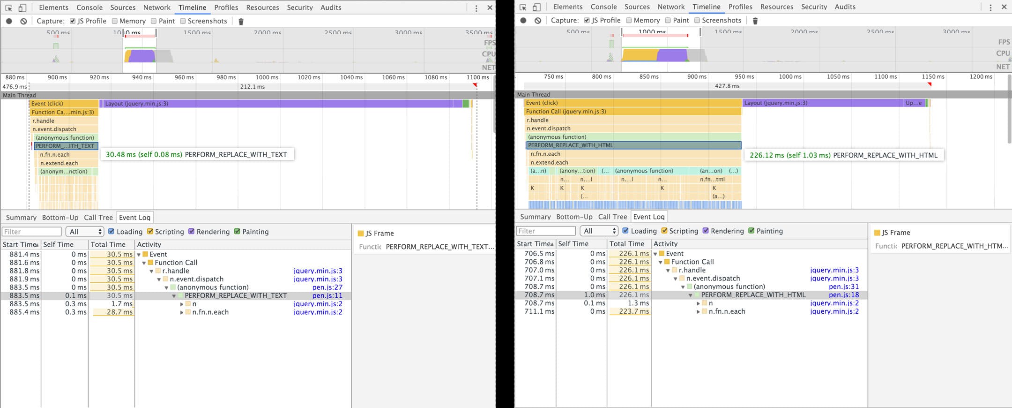The width and height of the screenshot is (1012, 408).
Task: Select PERFORM_REPLACE_WITH_HTML bar in right flame chart
Action: pyautogui.click(x=633, y=145)
